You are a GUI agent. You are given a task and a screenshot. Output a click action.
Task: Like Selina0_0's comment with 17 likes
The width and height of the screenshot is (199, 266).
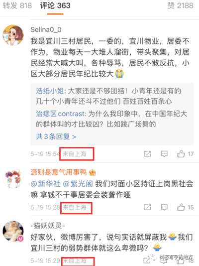tap(185, 154)
